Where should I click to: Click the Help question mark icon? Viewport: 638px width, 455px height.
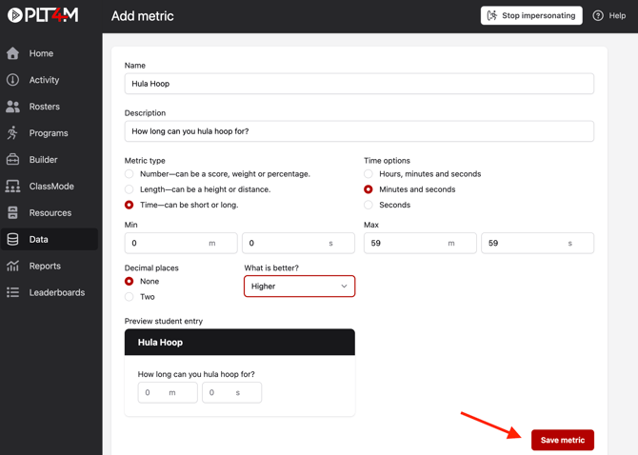[598, 15]
